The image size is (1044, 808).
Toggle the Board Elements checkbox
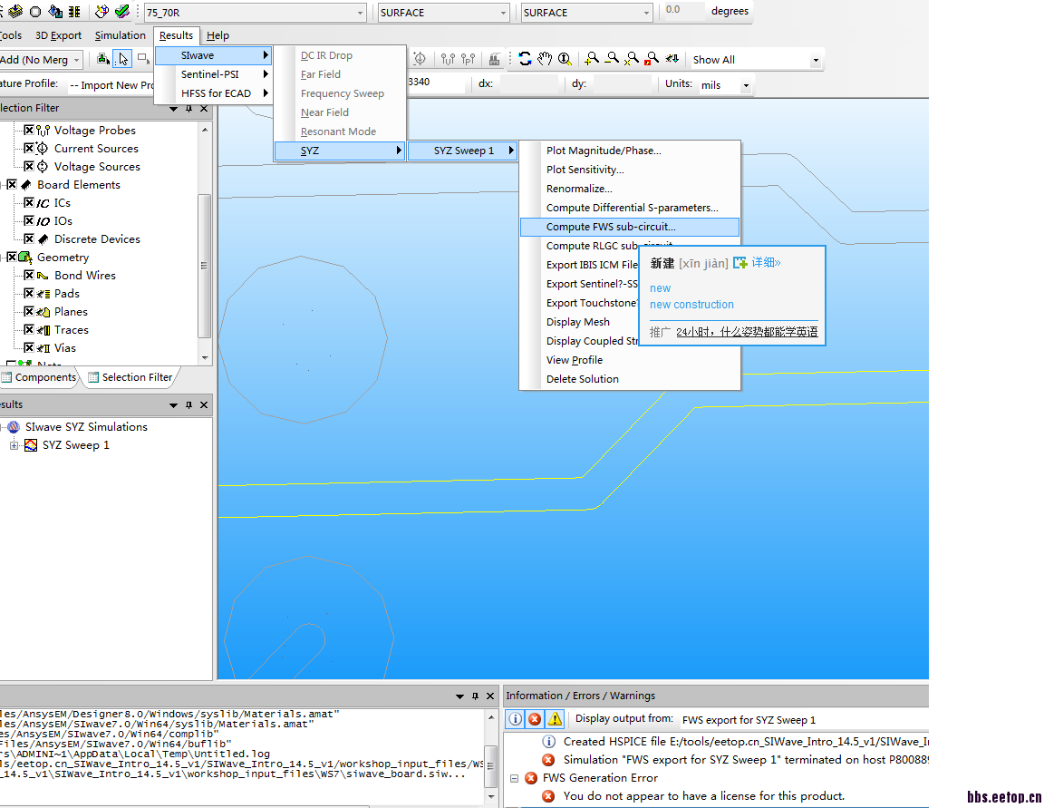tap(11, 184)
